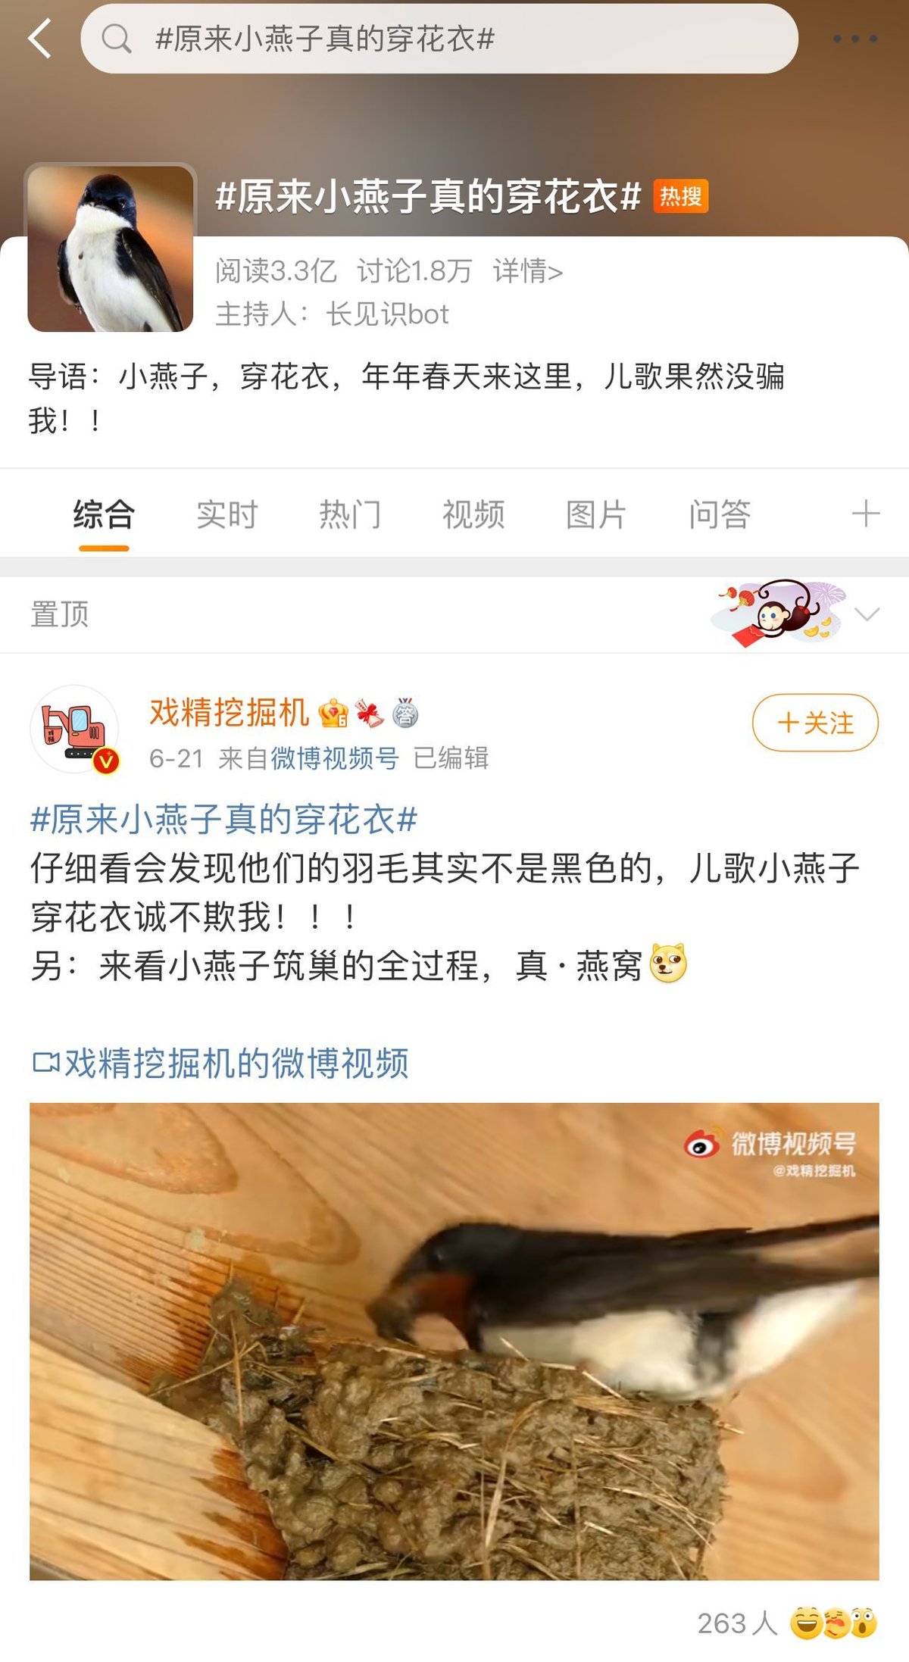Viewport: 909px width, 1662px height.
Task: Switch to the 实时 tab
Action: pyautogui.click(x=227, y=514)
